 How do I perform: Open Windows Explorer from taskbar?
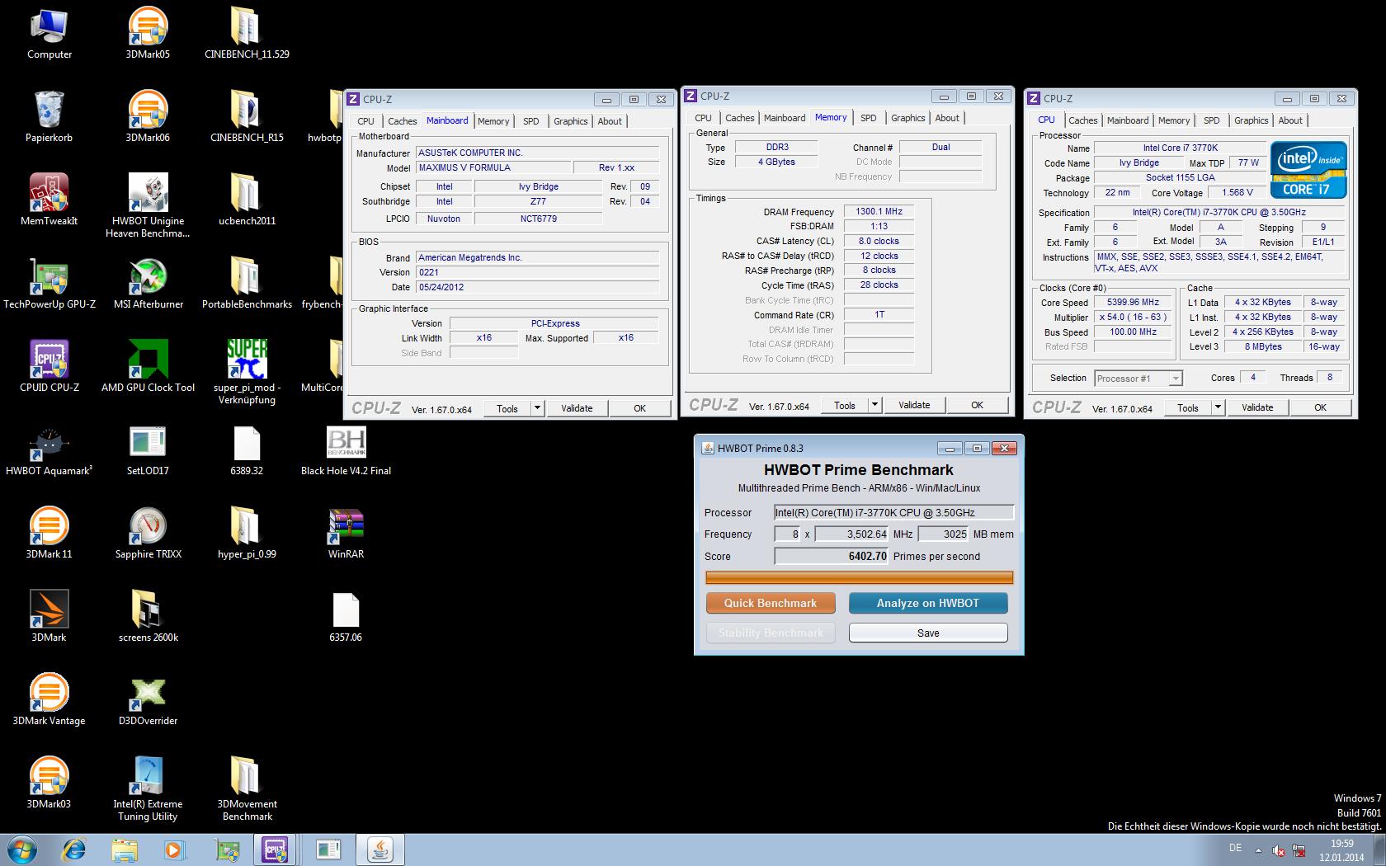pos(125,850)
